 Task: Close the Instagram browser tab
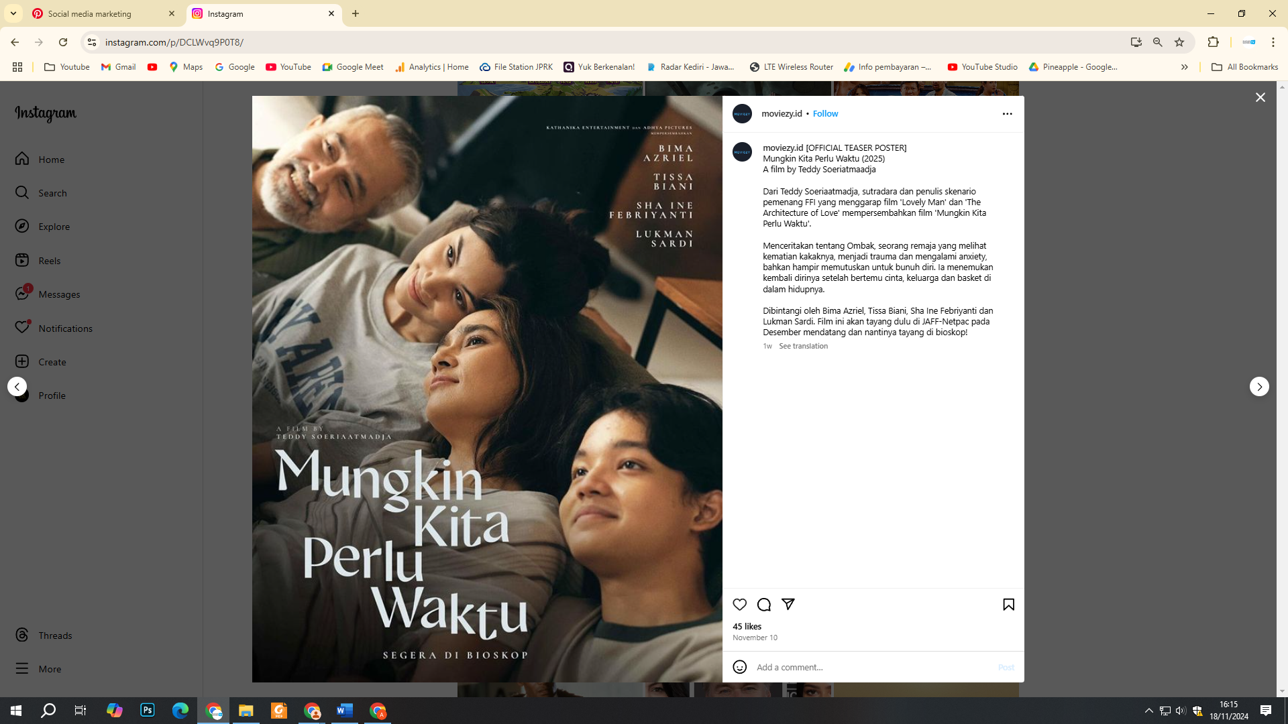pos(331,14)
